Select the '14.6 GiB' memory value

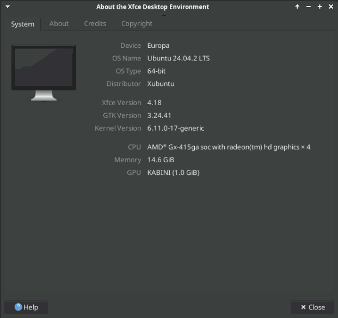pyautogui.click(x=161, y=160)
